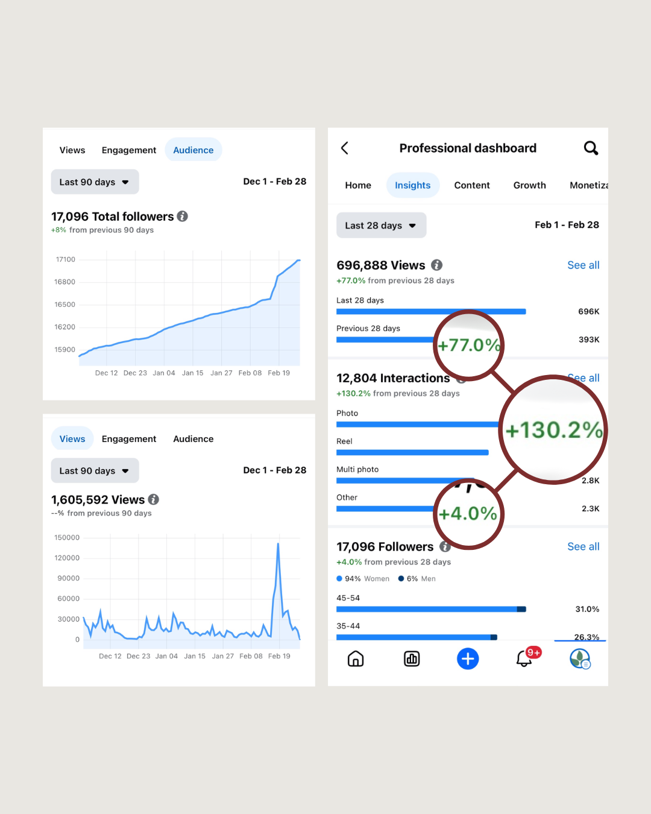The width and height of the screenshot is (651, 814).
Task: Tap See all next to Interactions
Action: [583, 378]
